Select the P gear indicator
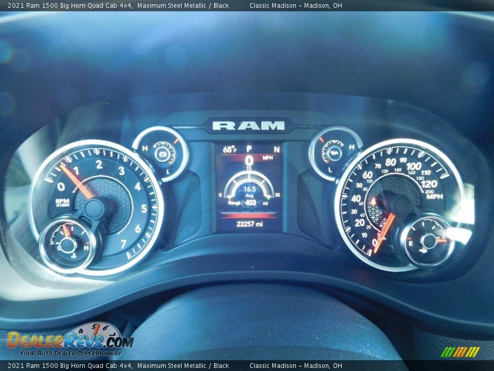Screen dimensions: 494x371 coord(249,149)
